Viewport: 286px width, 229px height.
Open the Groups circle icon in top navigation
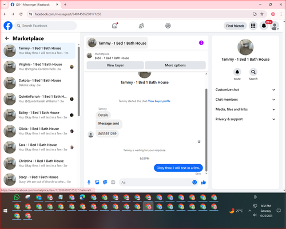coord(168,26)
